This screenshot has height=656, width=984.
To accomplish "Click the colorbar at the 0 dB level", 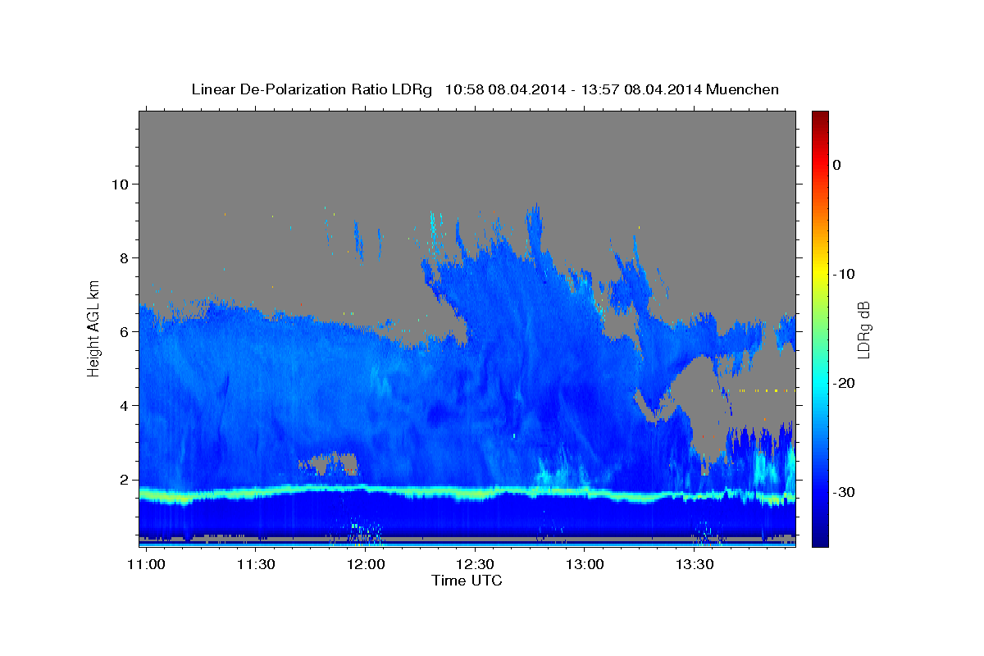I will point(820,165).
